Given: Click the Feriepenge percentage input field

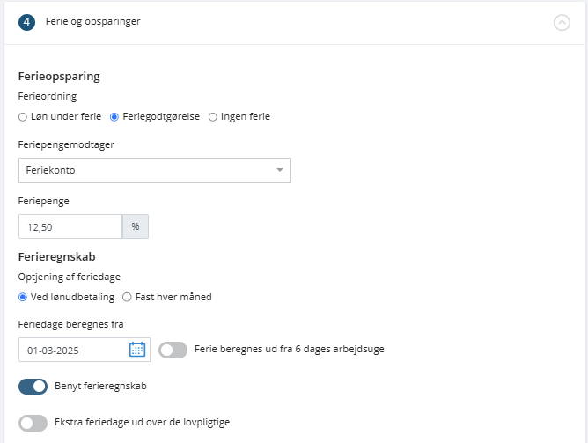Looking at the screenshot, I should coord(70,226).
